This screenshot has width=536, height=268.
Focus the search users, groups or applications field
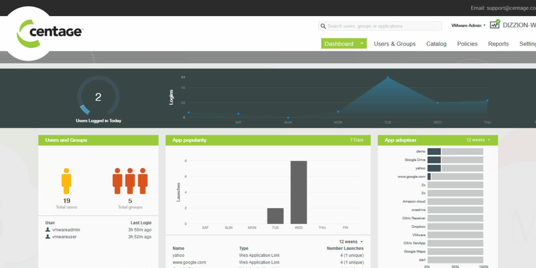click(383, 26)
